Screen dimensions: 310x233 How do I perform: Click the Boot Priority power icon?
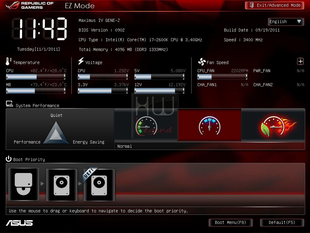(x=8, y=159)
